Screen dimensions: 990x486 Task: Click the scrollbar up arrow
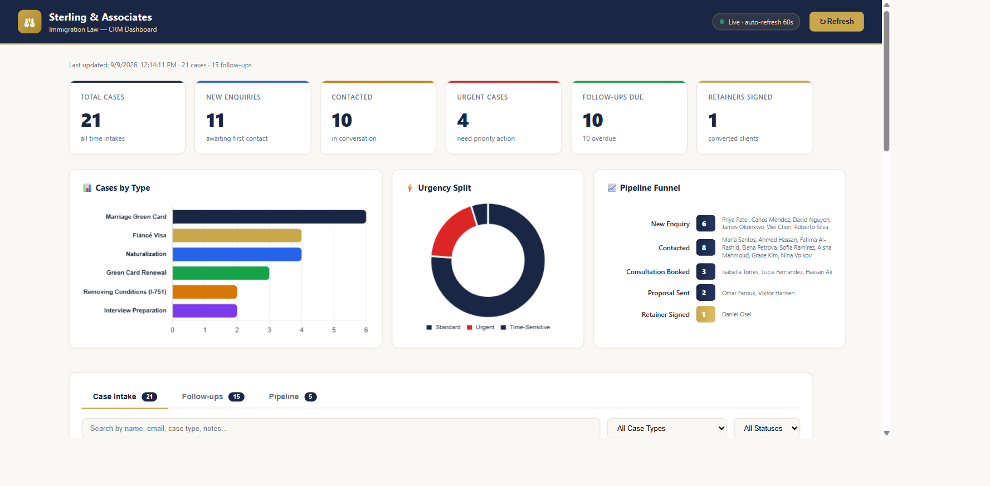click(886, 4)
